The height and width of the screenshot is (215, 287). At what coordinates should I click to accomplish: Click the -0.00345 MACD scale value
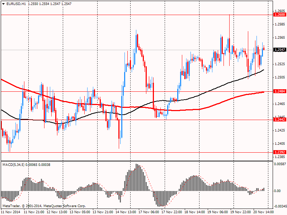[x=280, y=207]
